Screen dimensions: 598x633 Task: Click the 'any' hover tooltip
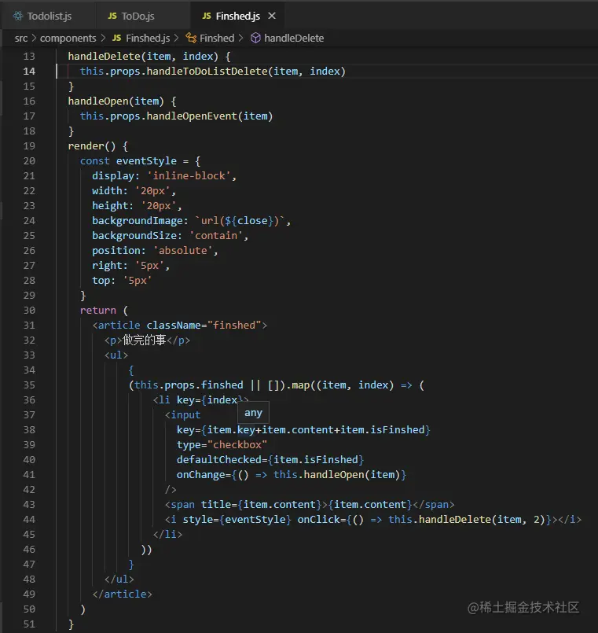pyautogui.click(x=253, y=413)
